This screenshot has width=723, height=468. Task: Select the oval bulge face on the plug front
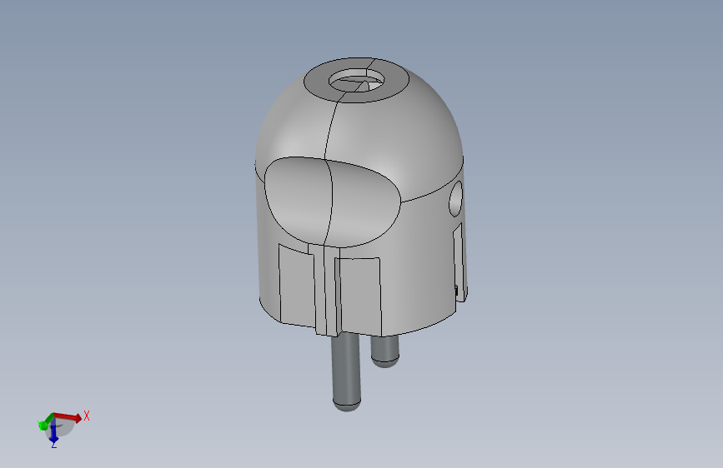332,202
